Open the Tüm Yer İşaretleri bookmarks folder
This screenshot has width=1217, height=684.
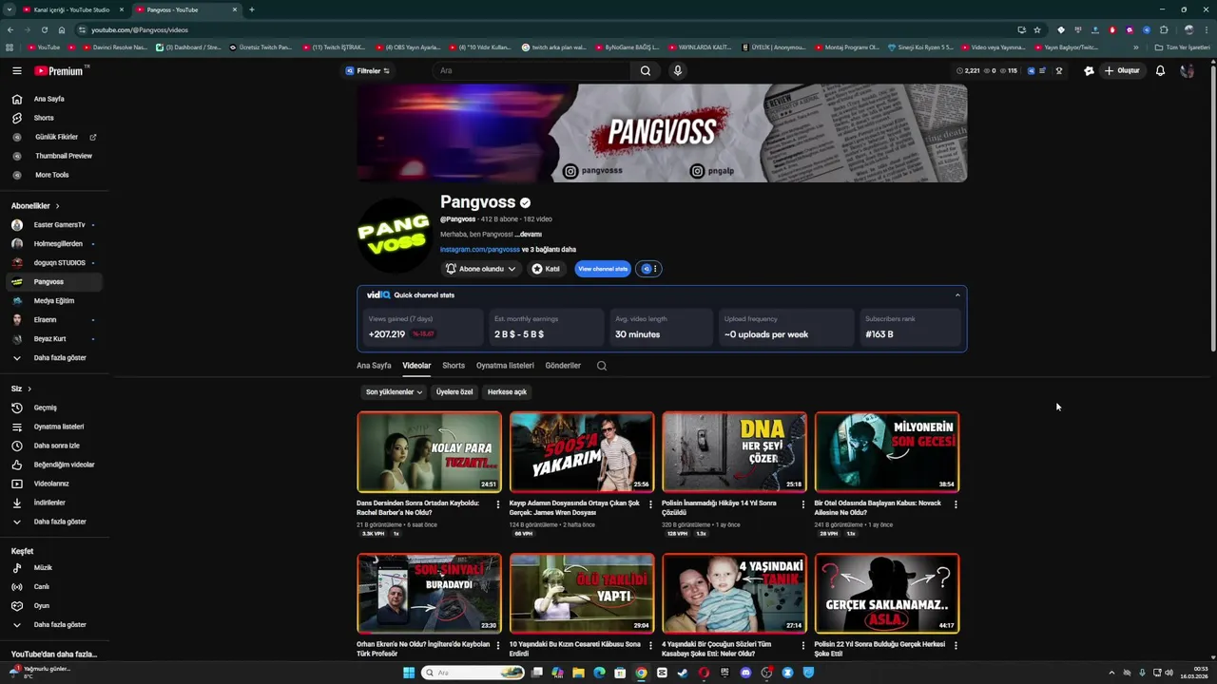tap(1183, 47)
